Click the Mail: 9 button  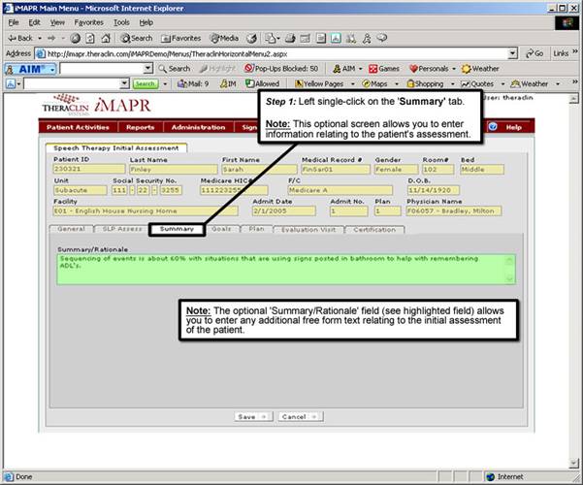tap(193, 83)
